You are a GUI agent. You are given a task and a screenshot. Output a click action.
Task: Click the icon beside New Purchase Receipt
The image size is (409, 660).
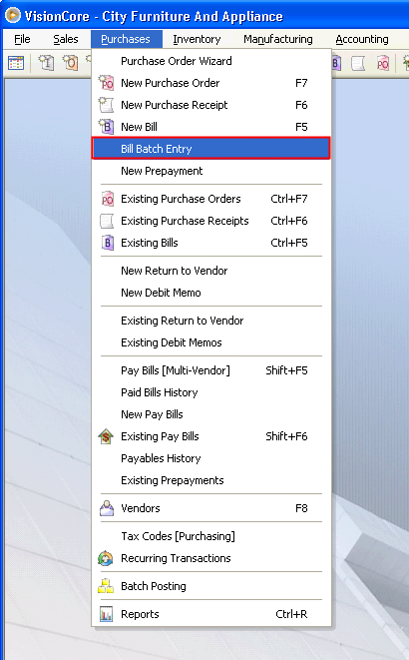106,105
